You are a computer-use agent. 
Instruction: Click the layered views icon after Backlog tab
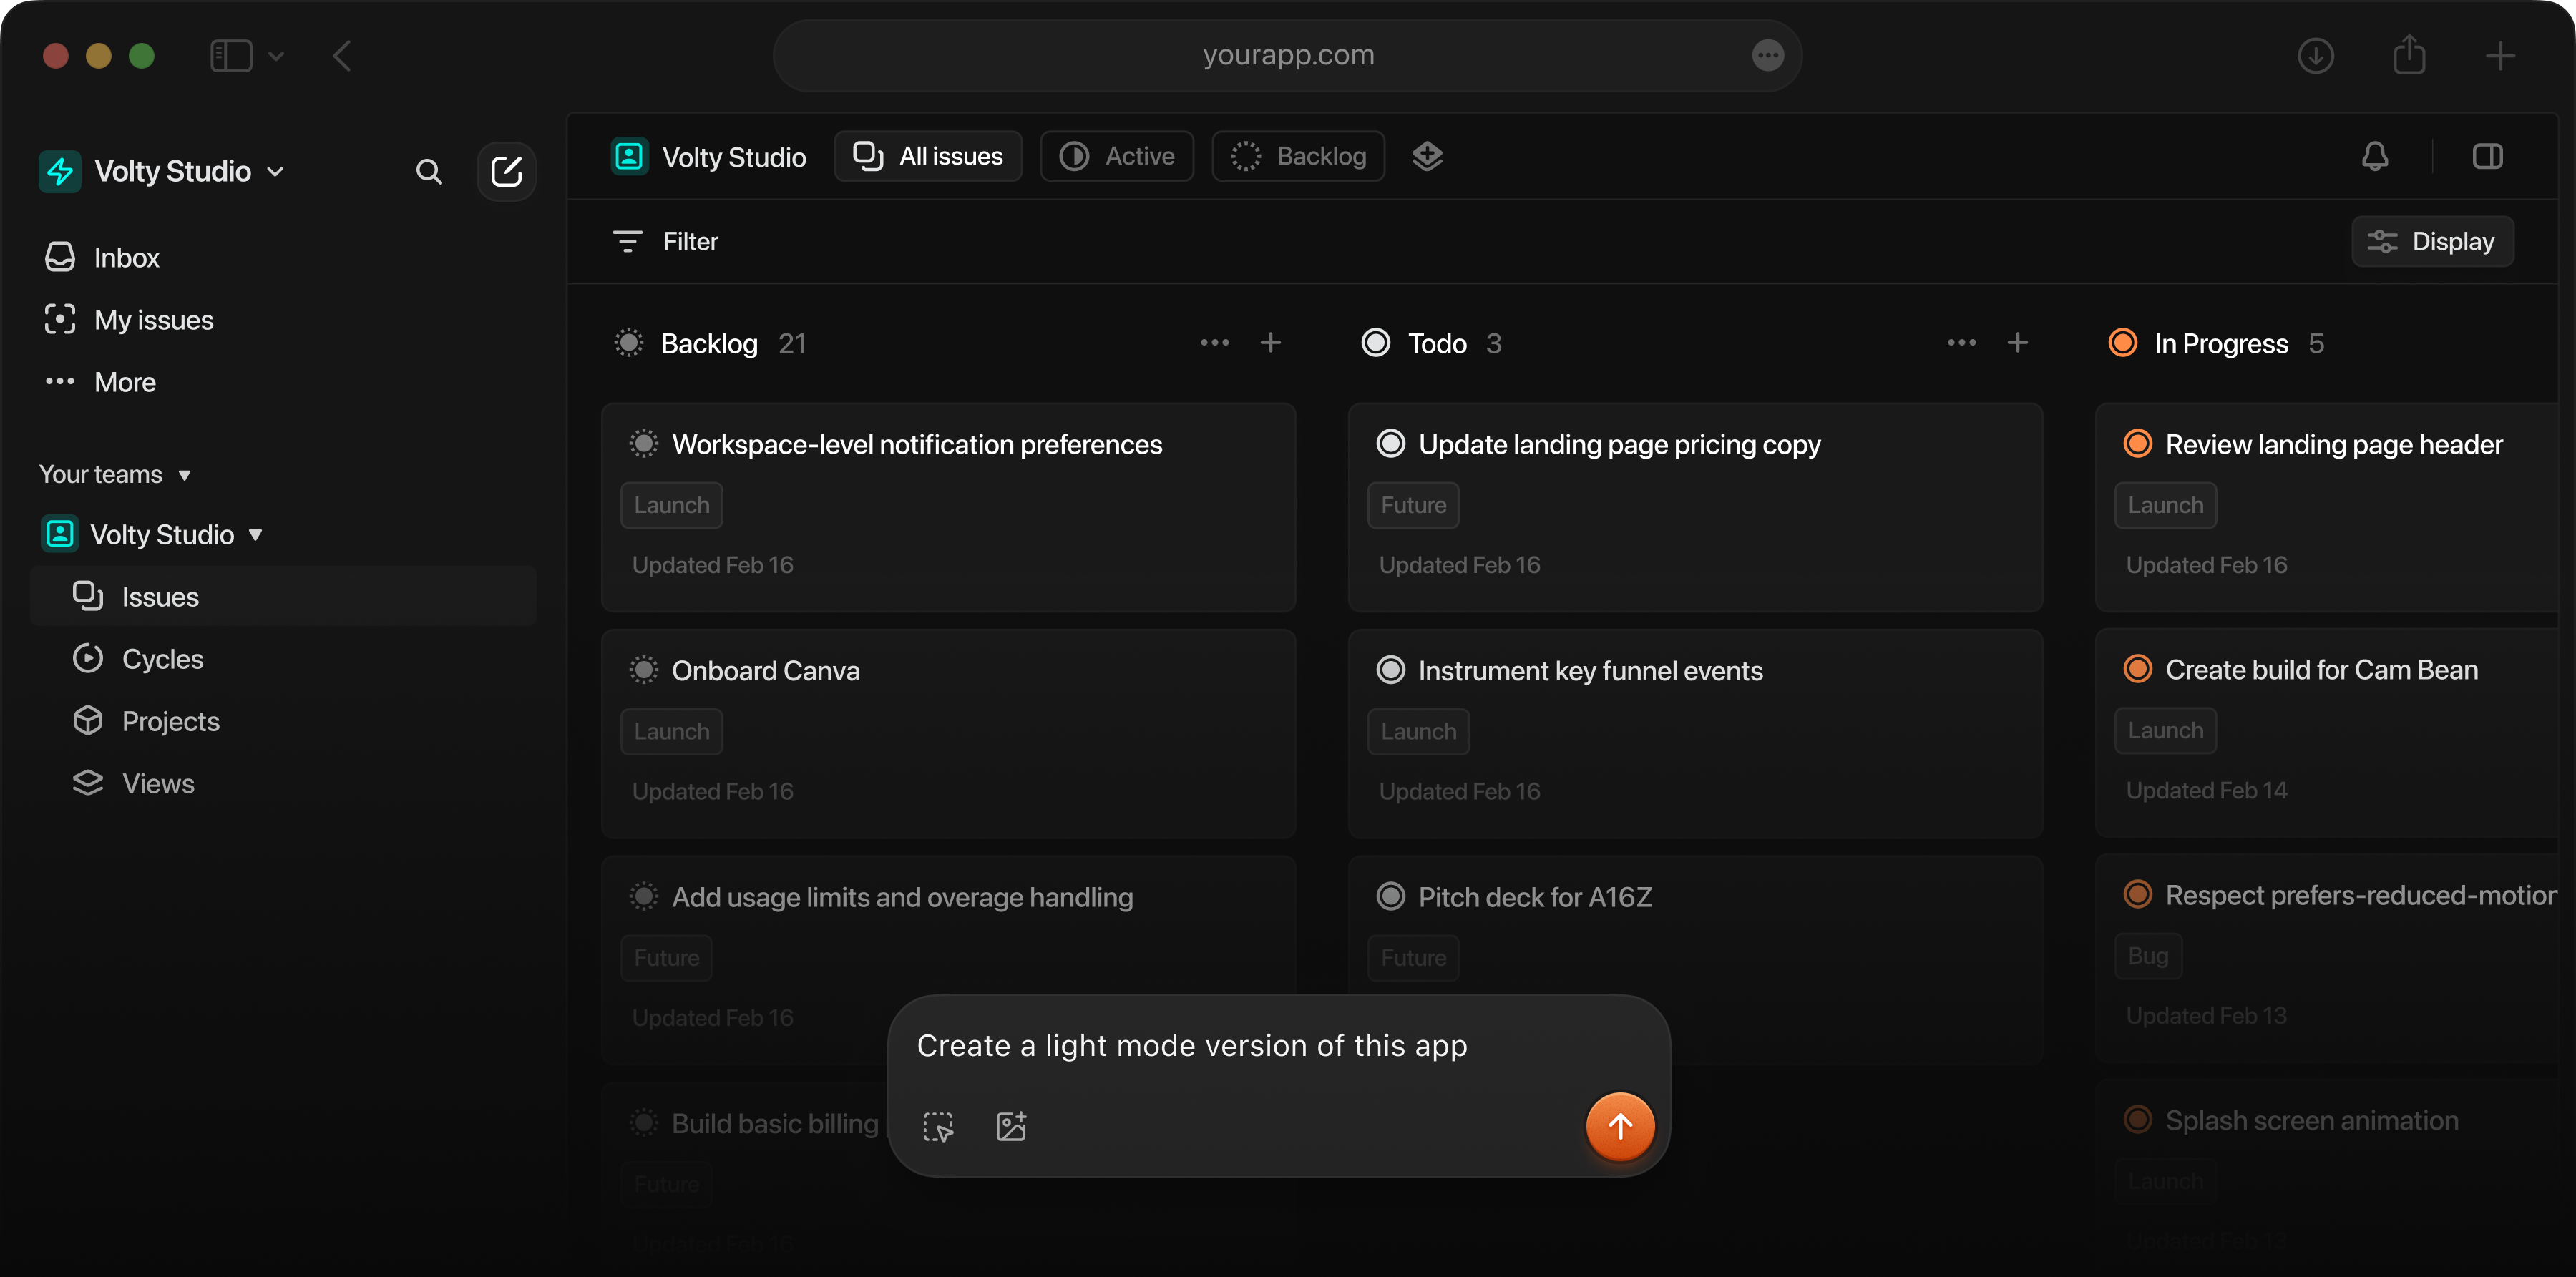click(1427, 156)
